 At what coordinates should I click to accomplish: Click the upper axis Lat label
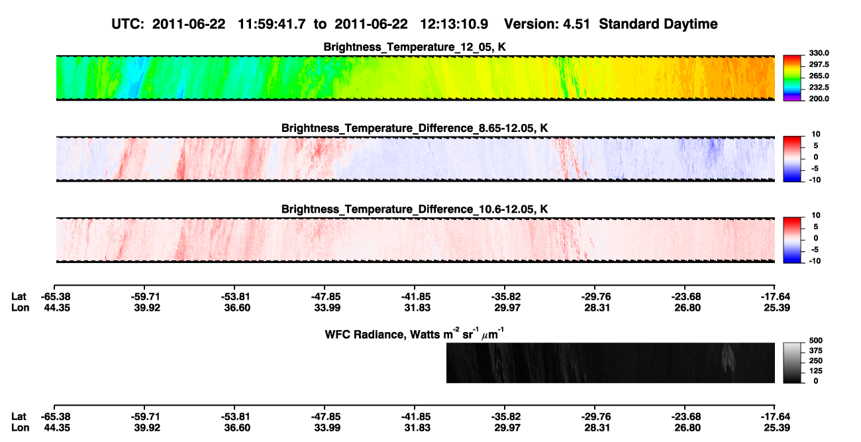[x=19, y=297]
